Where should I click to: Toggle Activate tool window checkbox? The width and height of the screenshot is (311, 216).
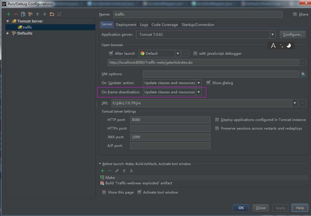[x=139, y=192]
